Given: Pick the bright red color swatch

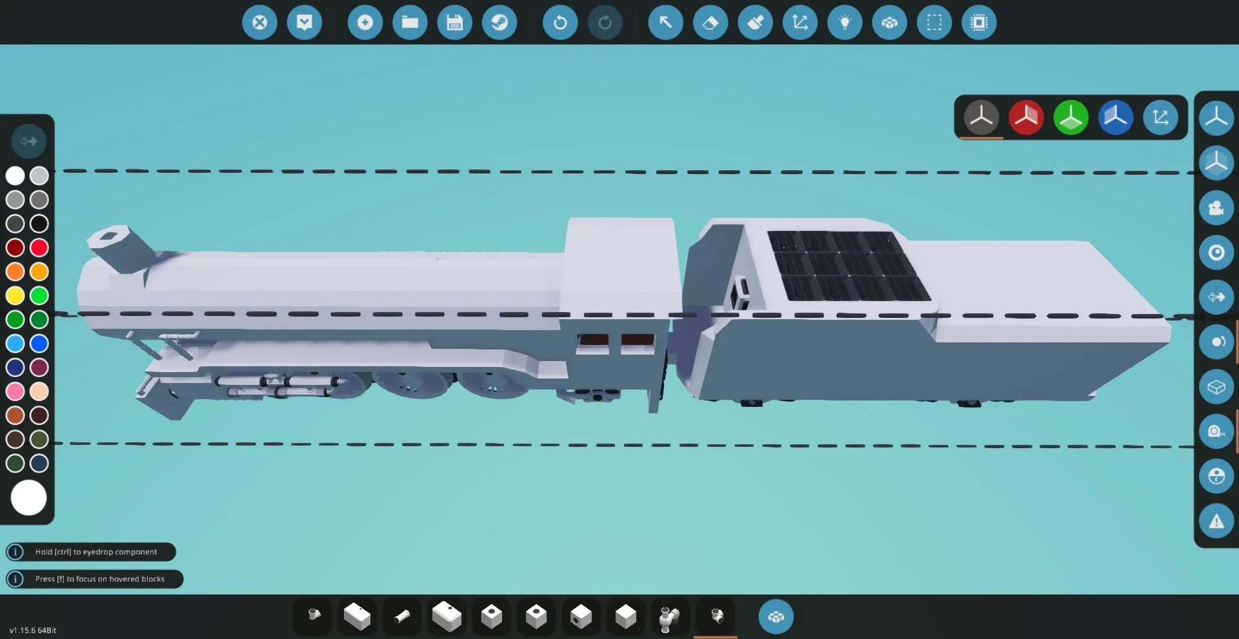Looking at the screenshot, I should coord(39,248).
